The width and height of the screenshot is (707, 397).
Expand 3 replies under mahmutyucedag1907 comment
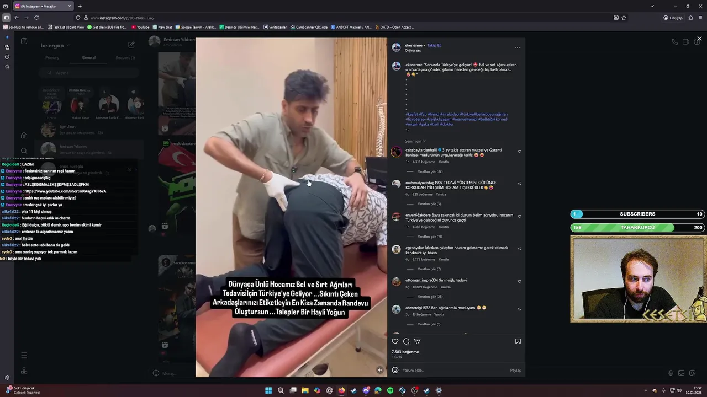pyautogui.click(x=429, y=204)
